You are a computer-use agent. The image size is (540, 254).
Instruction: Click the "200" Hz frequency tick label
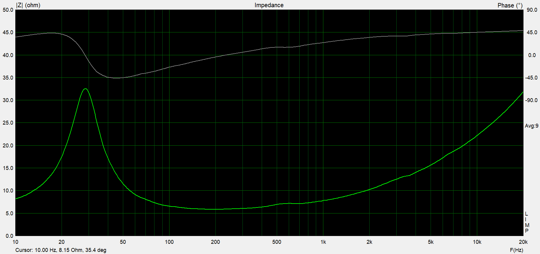pos(215,242)
